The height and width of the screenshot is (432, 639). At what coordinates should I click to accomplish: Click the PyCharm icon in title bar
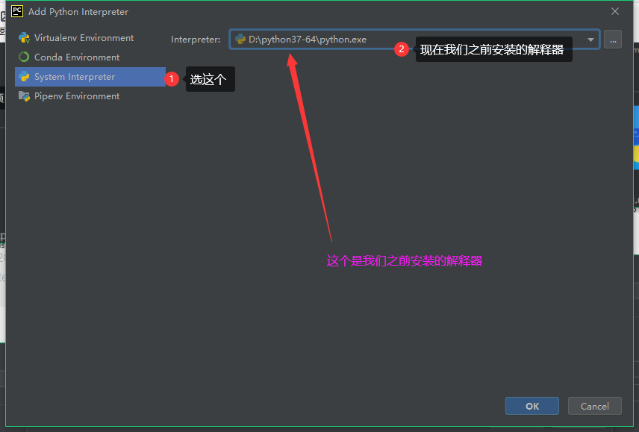pos(17,11)
